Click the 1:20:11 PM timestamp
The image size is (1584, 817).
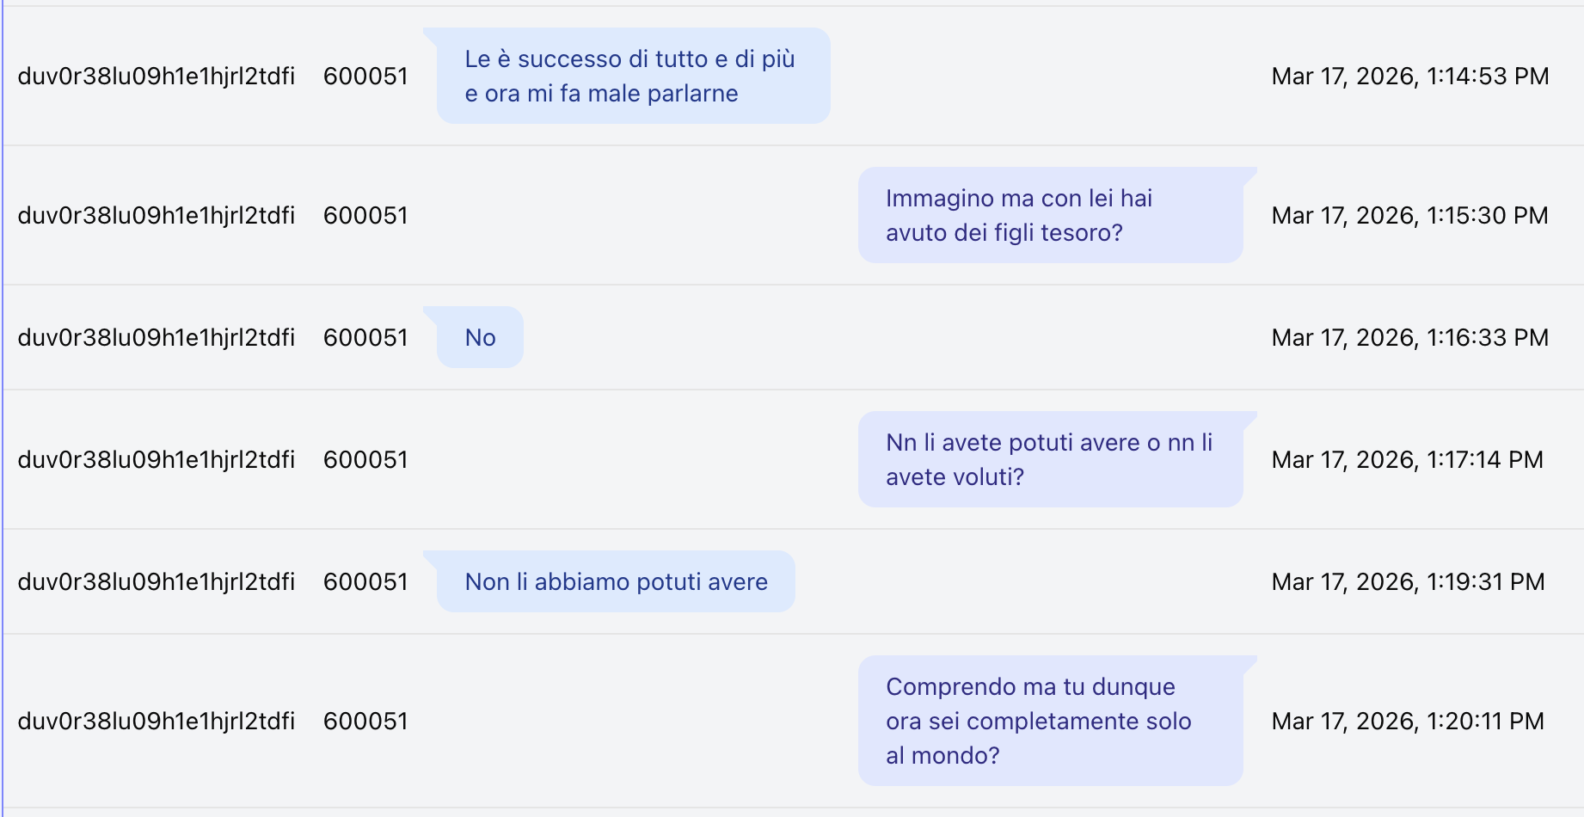pyautogui.click(x=1408, y=721)
